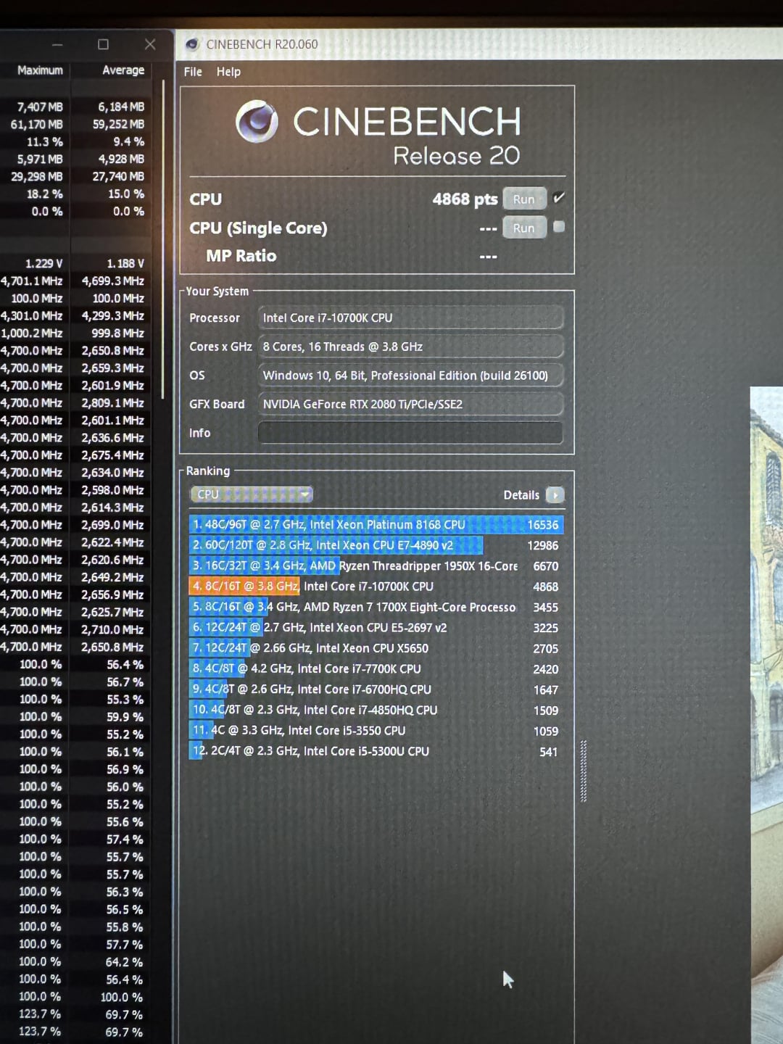Select ranking row Intel Xeon CPU X5650
The image size is (783, 1044).
(376, 648)
